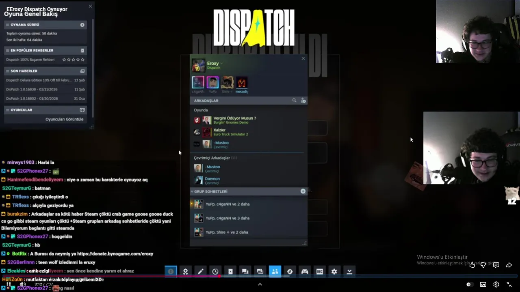Share the video with arrow icon
520x292 pixels.
[509, 265]
